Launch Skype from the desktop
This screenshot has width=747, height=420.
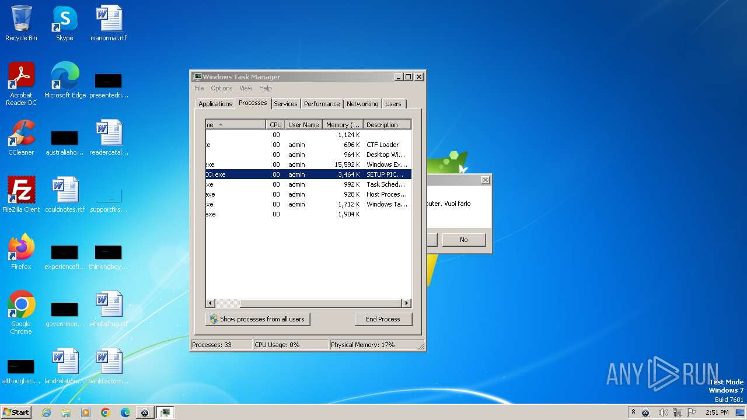(65, 23)
